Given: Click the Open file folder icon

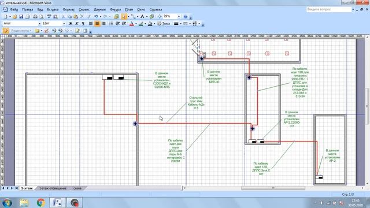Looking at the screenshot, I should 14,17.
